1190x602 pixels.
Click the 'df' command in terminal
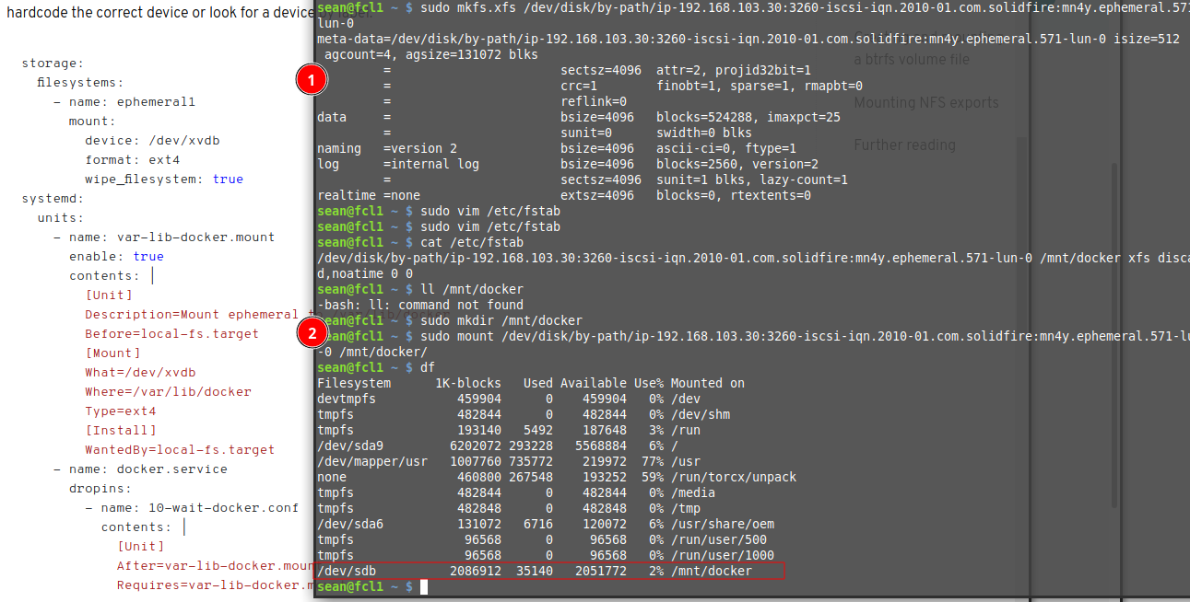428,367
